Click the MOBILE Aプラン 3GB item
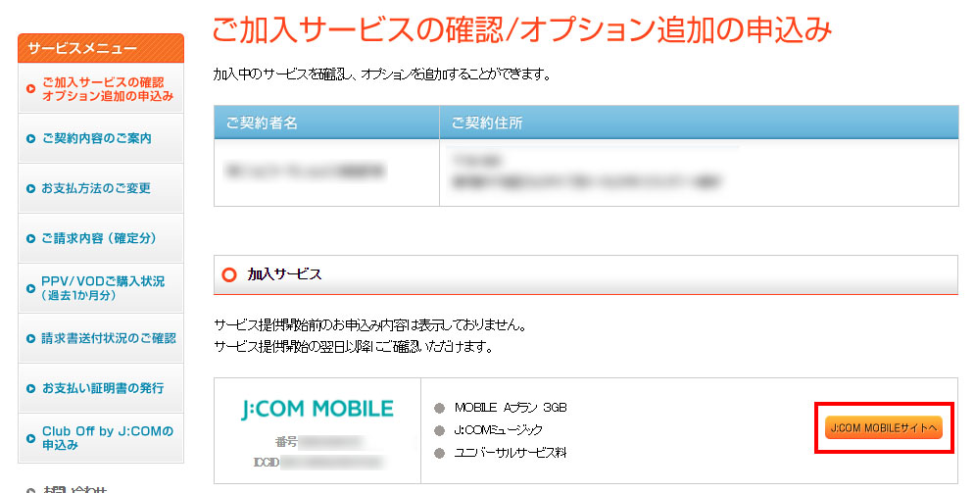Viewport: 975px width, 493px height. 511,408
